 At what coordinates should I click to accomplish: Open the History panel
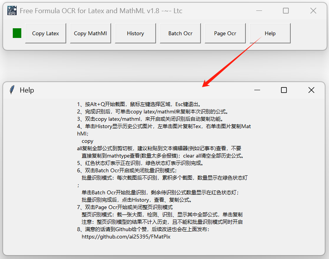[x=135, y=33]
